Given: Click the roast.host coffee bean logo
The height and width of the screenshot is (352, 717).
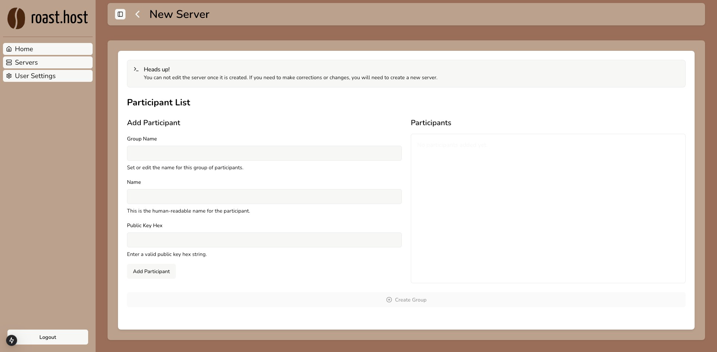Looking at the screenshot, I should click(x=16, y=18).
